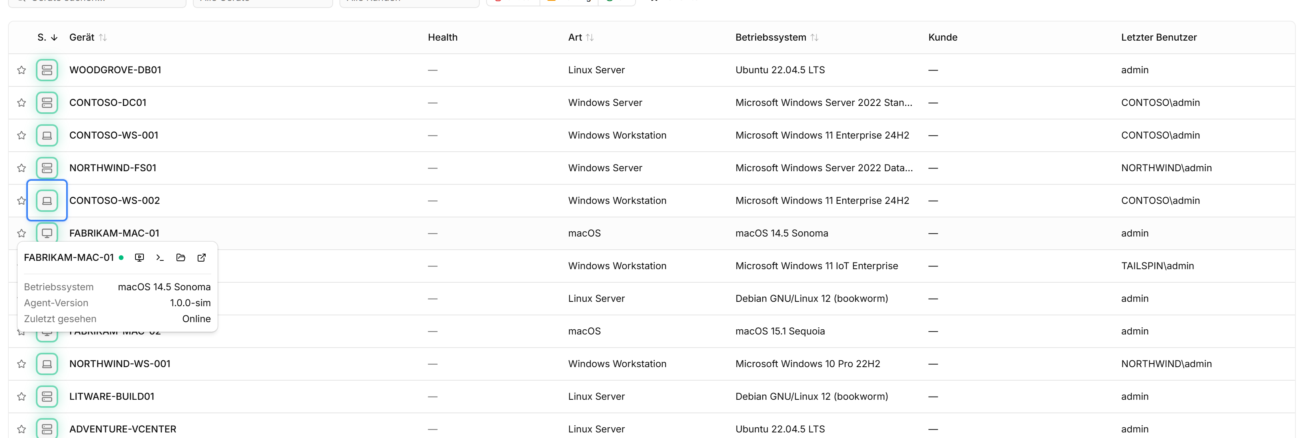Click 'TAILSPIN\admin' last user cell

coord(1157,266)
